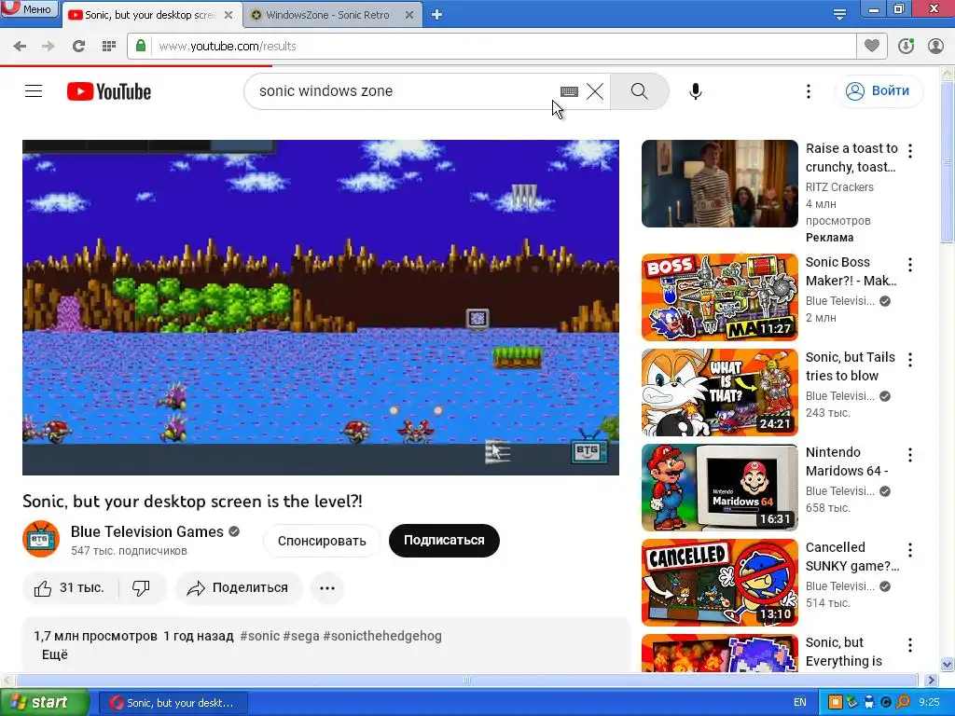This screenshot has height=716, width=955.
Task: Start voice search with microphone
Action: tap(696, 91)
